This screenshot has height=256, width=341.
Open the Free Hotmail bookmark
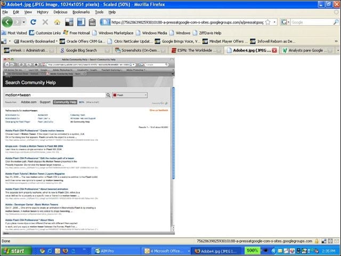click(x=76, y=33)
